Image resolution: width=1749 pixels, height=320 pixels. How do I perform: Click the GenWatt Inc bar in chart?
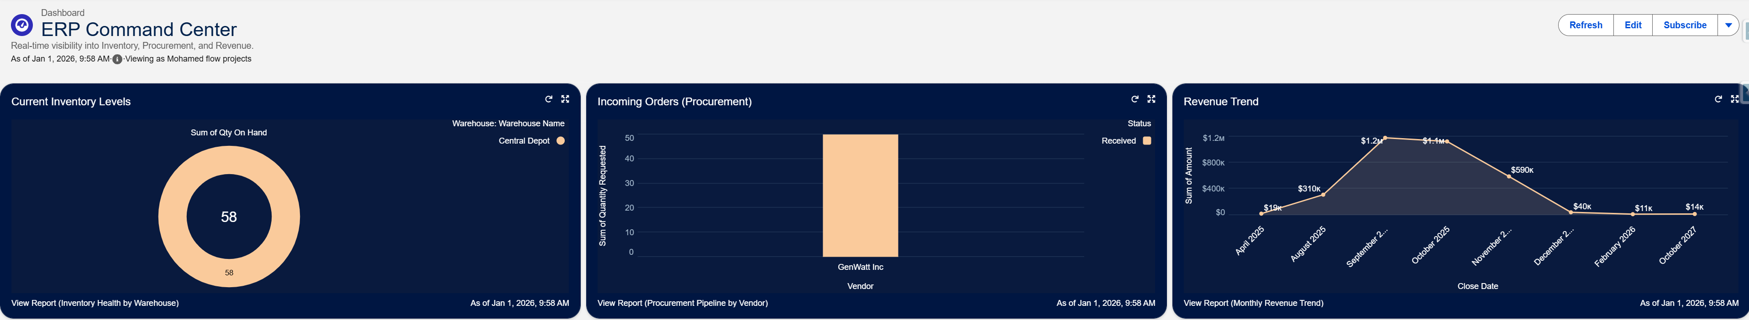point(860,195)
